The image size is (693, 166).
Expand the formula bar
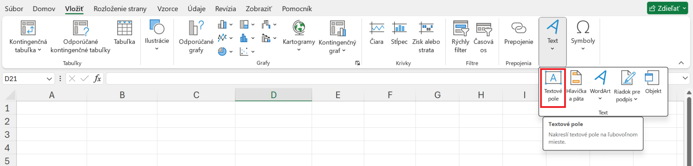pyautogui.click(x=685, y=78)
